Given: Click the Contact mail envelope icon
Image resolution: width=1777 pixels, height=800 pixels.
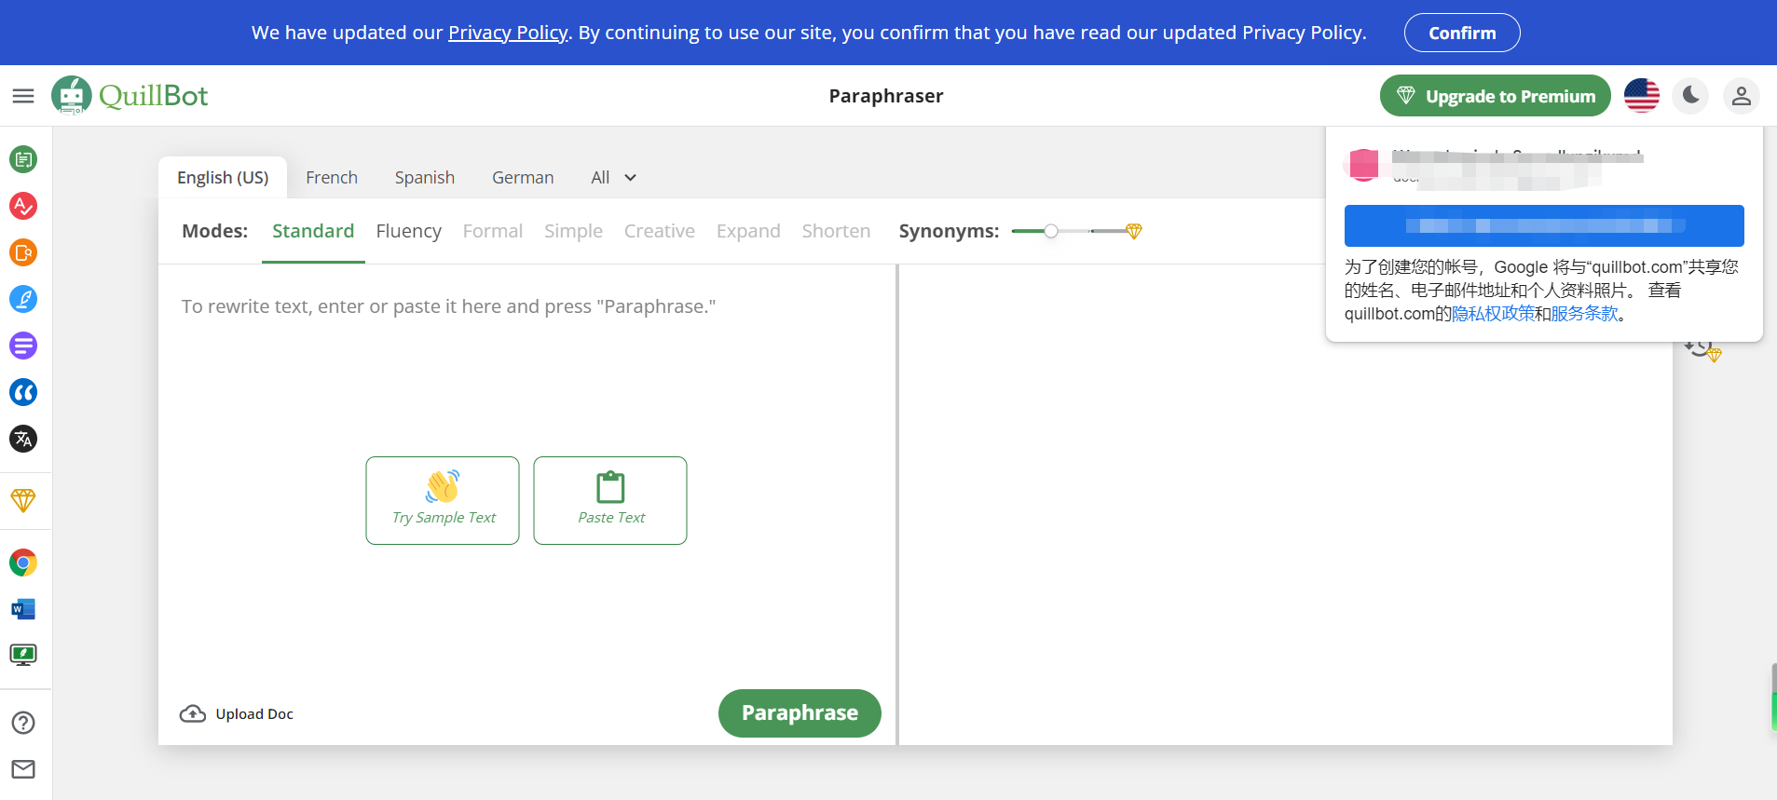Looking at the screenshot, I should (23, 769).
